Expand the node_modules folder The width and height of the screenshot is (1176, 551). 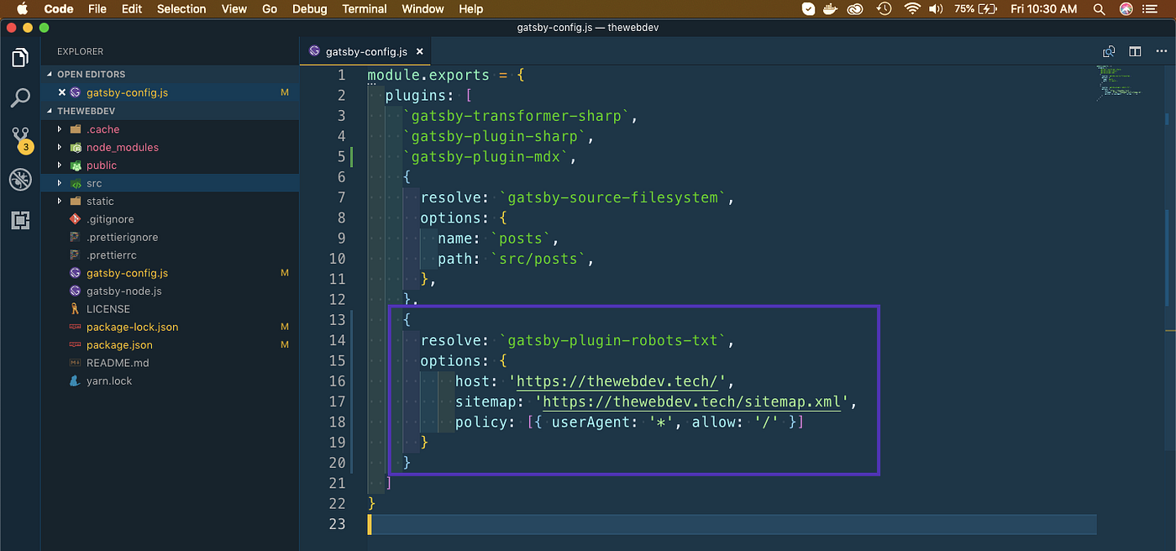(x=60, y=147)
